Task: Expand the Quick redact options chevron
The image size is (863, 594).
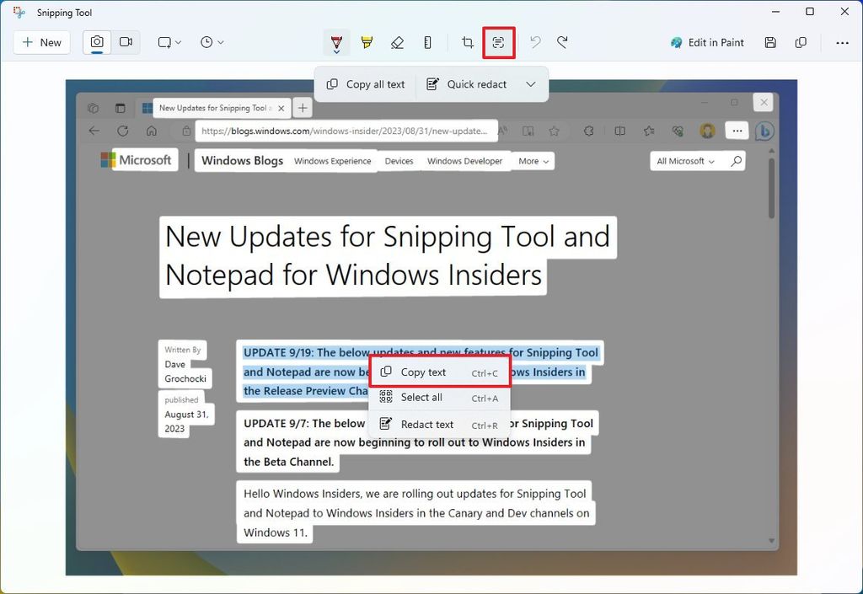Action: click(x=531, y=84)
